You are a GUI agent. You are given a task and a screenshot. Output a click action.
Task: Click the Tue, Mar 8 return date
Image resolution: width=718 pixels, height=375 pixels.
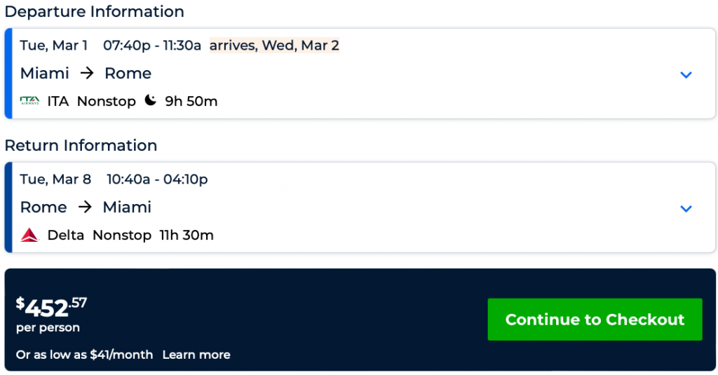55,179
